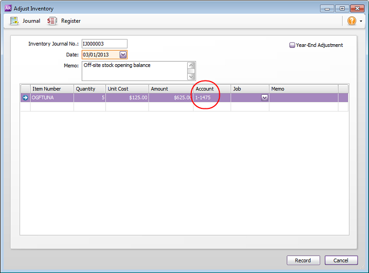Image resolution: width=369 pixels, height=273 pixels.
Task: Click the Record button
Action: [303, 260]
